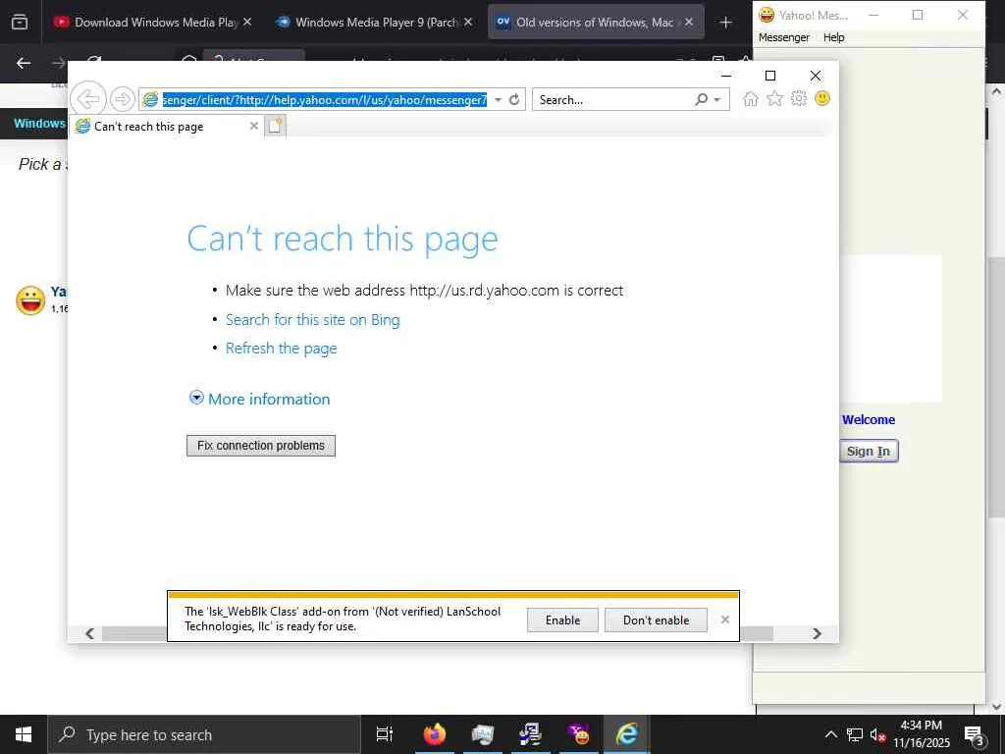Viewport: 1005px width, 754px height.
Task: Open address bar autocomplete dropdown arrow
Action: (498, 99)
